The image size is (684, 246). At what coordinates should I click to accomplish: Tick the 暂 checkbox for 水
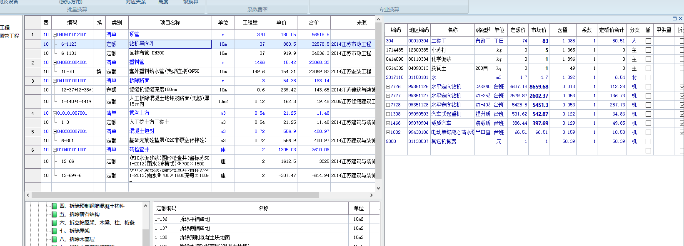[648, 78]
